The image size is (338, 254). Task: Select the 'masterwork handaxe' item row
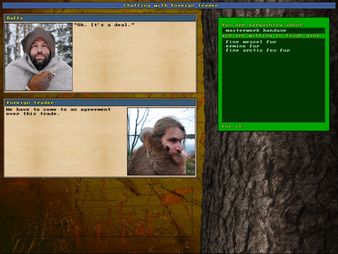273,30
